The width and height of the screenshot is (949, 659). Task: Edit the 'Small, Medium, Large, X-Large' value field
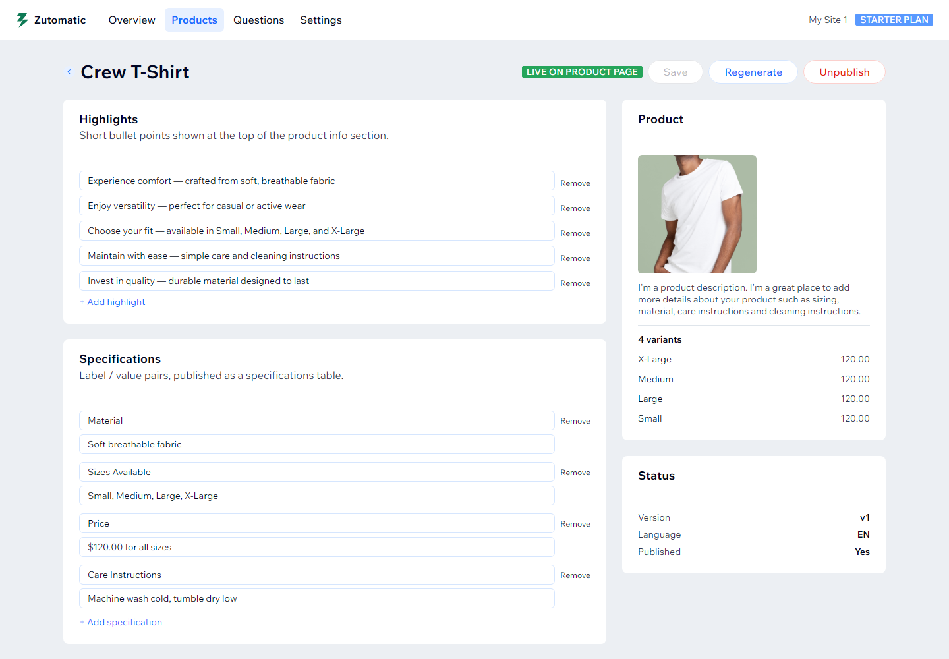click(317, 496)
